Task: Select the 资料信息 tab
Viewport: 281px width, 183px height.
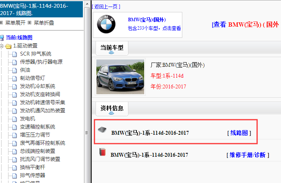Action: point(112,109)
